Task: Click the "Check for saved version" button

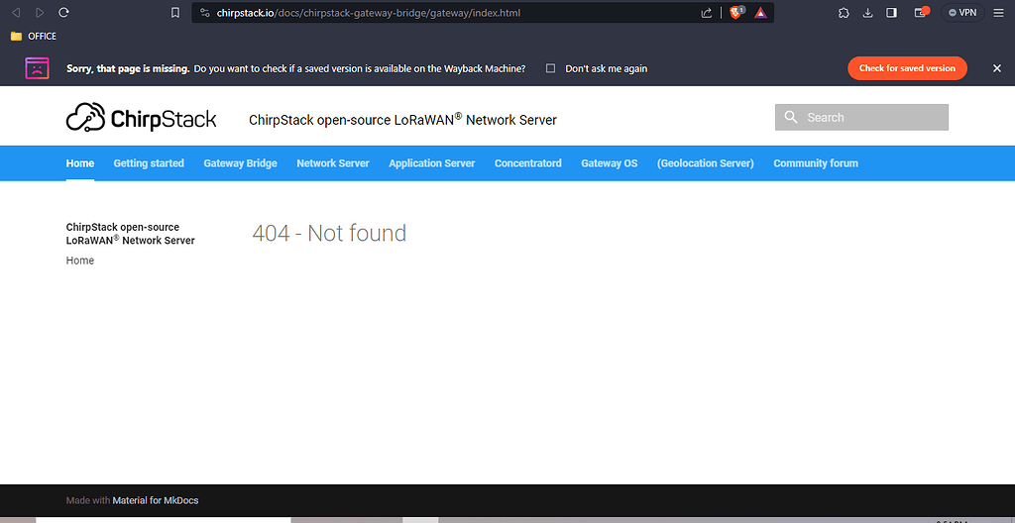Action: [x=906, y=68]
